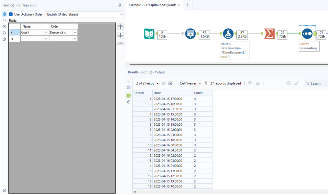The width and height of the screenshot is (328, 195).
Task: Open the 2 of 2 Fields dropdown
Action: coord(147,83)
